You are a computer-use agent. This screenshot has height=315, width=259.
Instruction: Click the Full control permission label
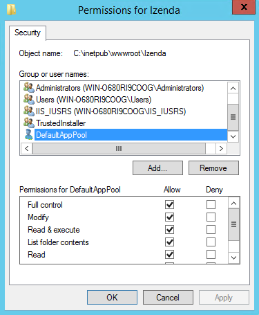click(x=45, y=205)
